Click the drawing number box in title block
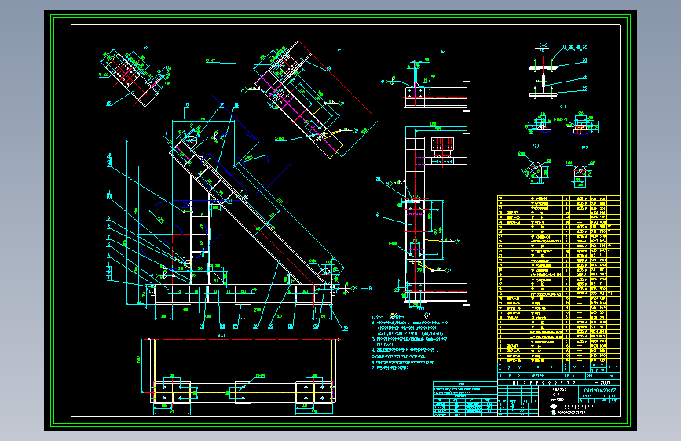 click(600, 391)
